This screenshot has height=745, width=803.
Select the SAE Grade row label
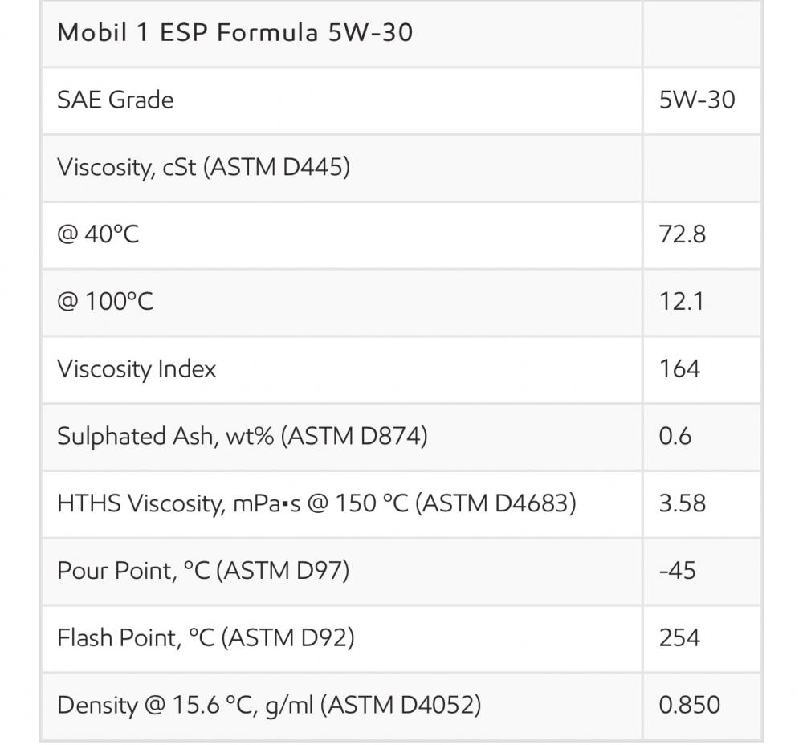point(115,100)
